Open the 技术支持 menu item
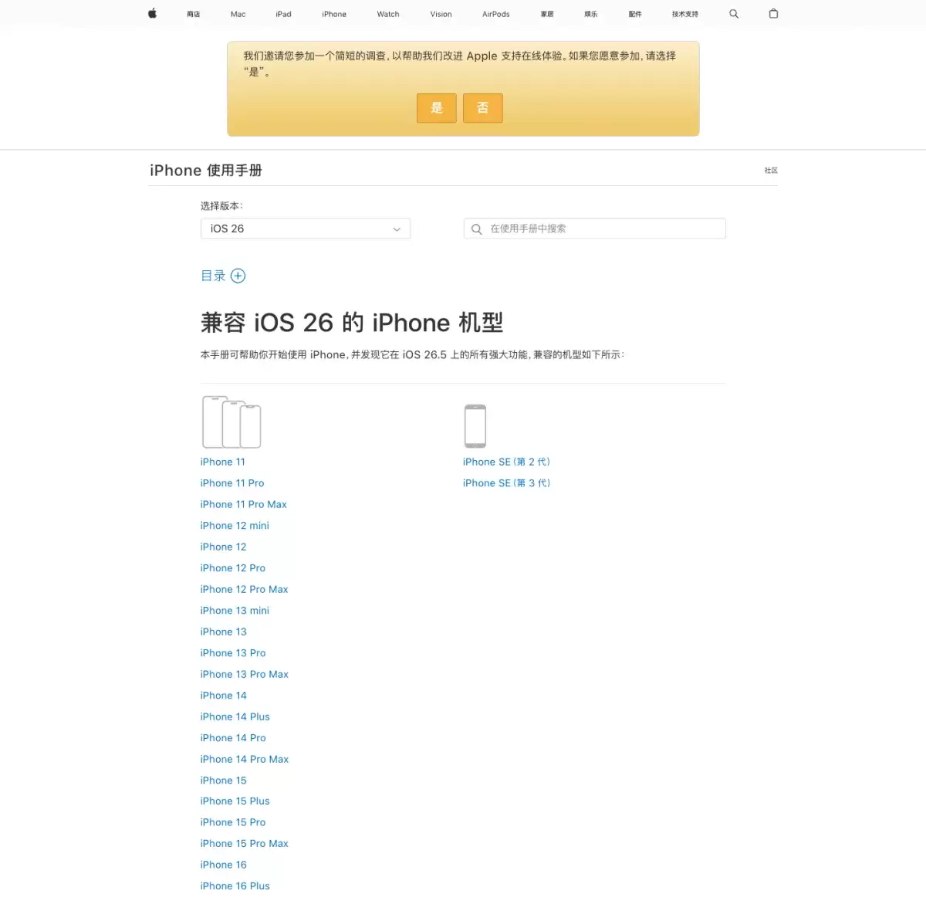 point(685,14)
